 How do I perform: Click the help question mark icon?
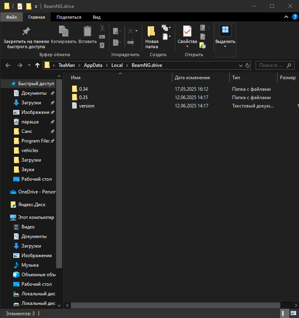click(295, 17)
